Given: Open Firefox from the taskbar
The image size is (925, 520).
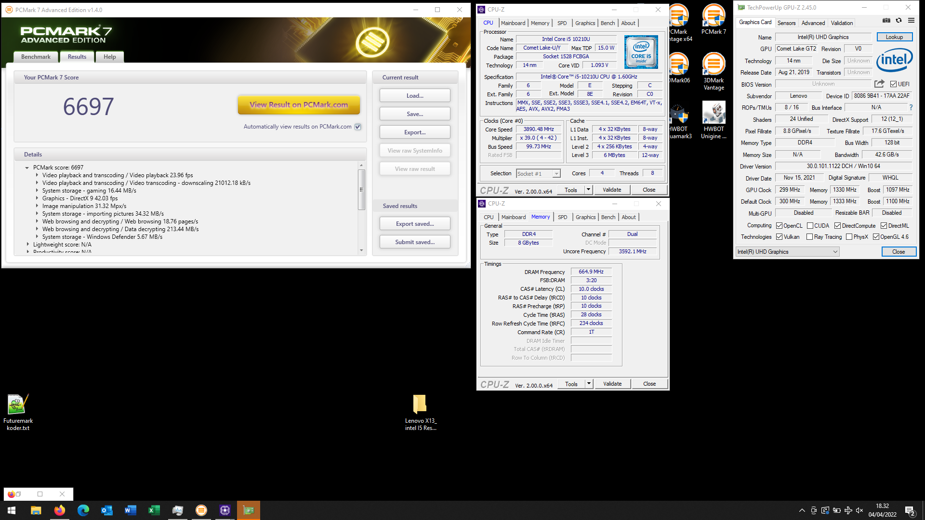Looking at the screenshot, I should [59, 510].
